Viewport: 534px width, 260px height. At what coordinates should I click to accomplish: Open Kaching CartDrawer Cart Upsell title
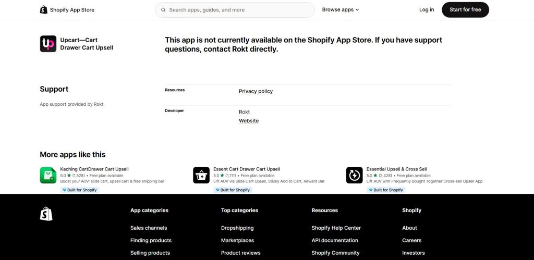pos(94,169)
